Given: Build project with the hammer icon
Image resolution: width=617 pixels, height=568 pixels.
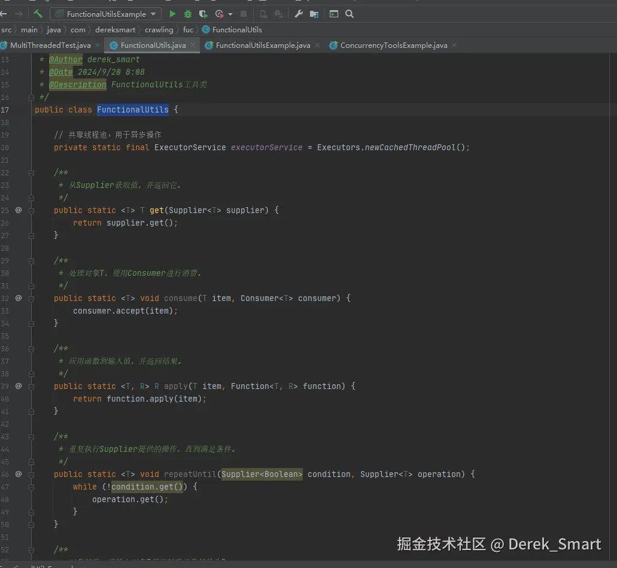Looking at the screenshot, I should click(x=38, y=14).
